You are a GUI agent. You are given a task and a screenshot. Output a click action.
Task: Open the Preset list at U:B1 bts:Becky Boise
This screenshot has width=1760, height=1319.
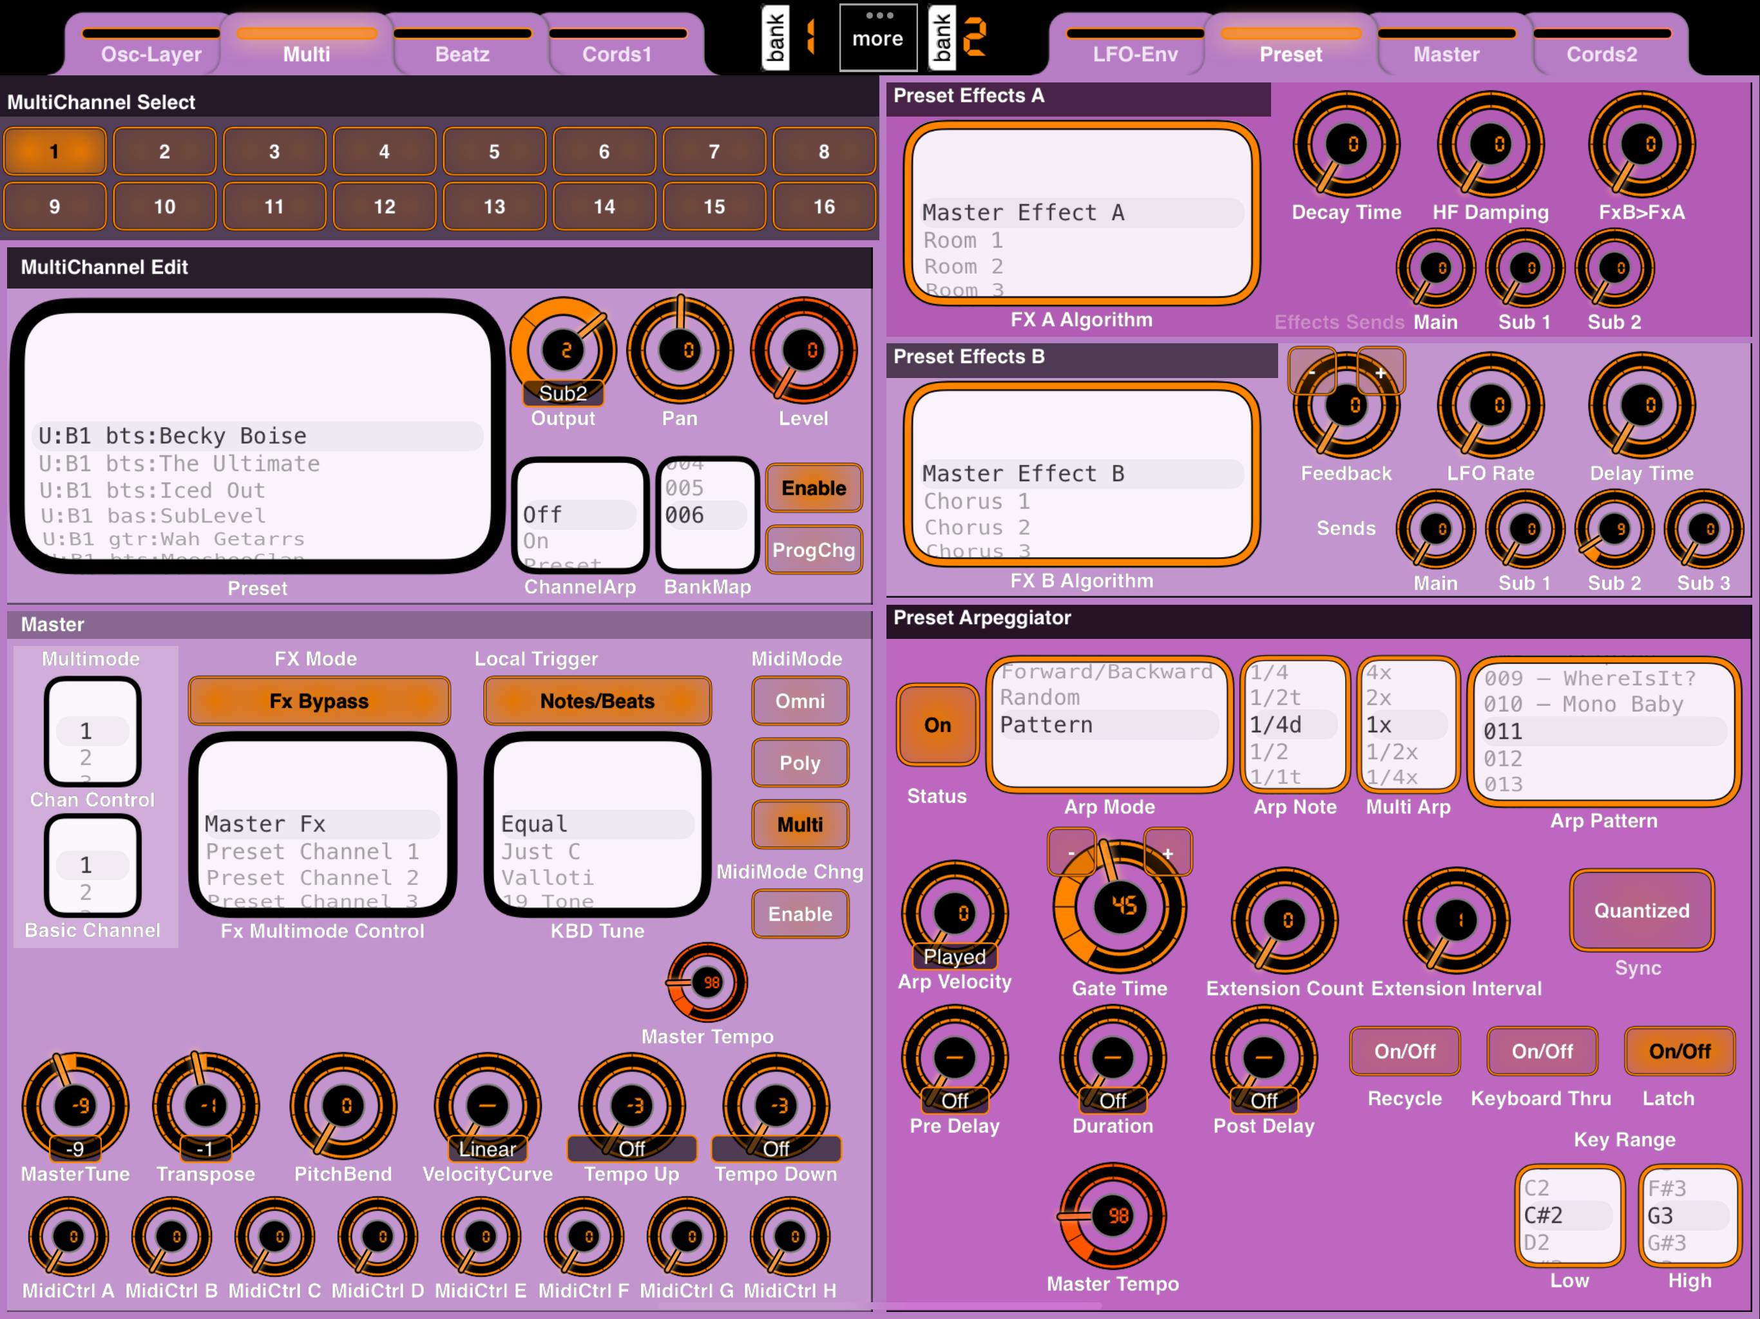point(258,436)
